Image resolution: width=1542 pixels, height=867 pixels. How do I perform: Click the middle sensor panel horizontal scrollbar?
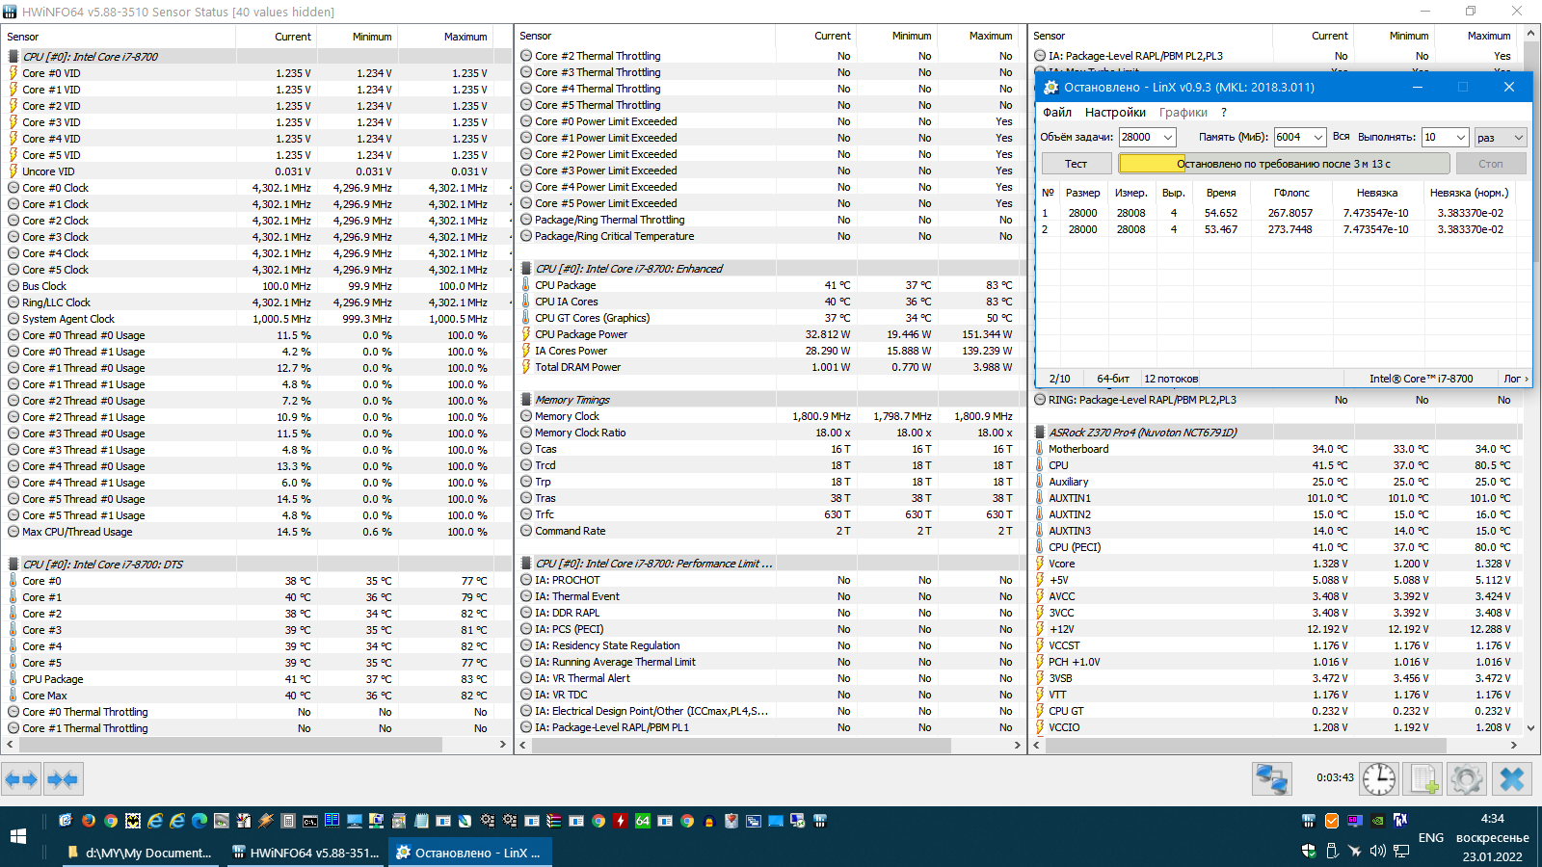[x=740, y=745]
